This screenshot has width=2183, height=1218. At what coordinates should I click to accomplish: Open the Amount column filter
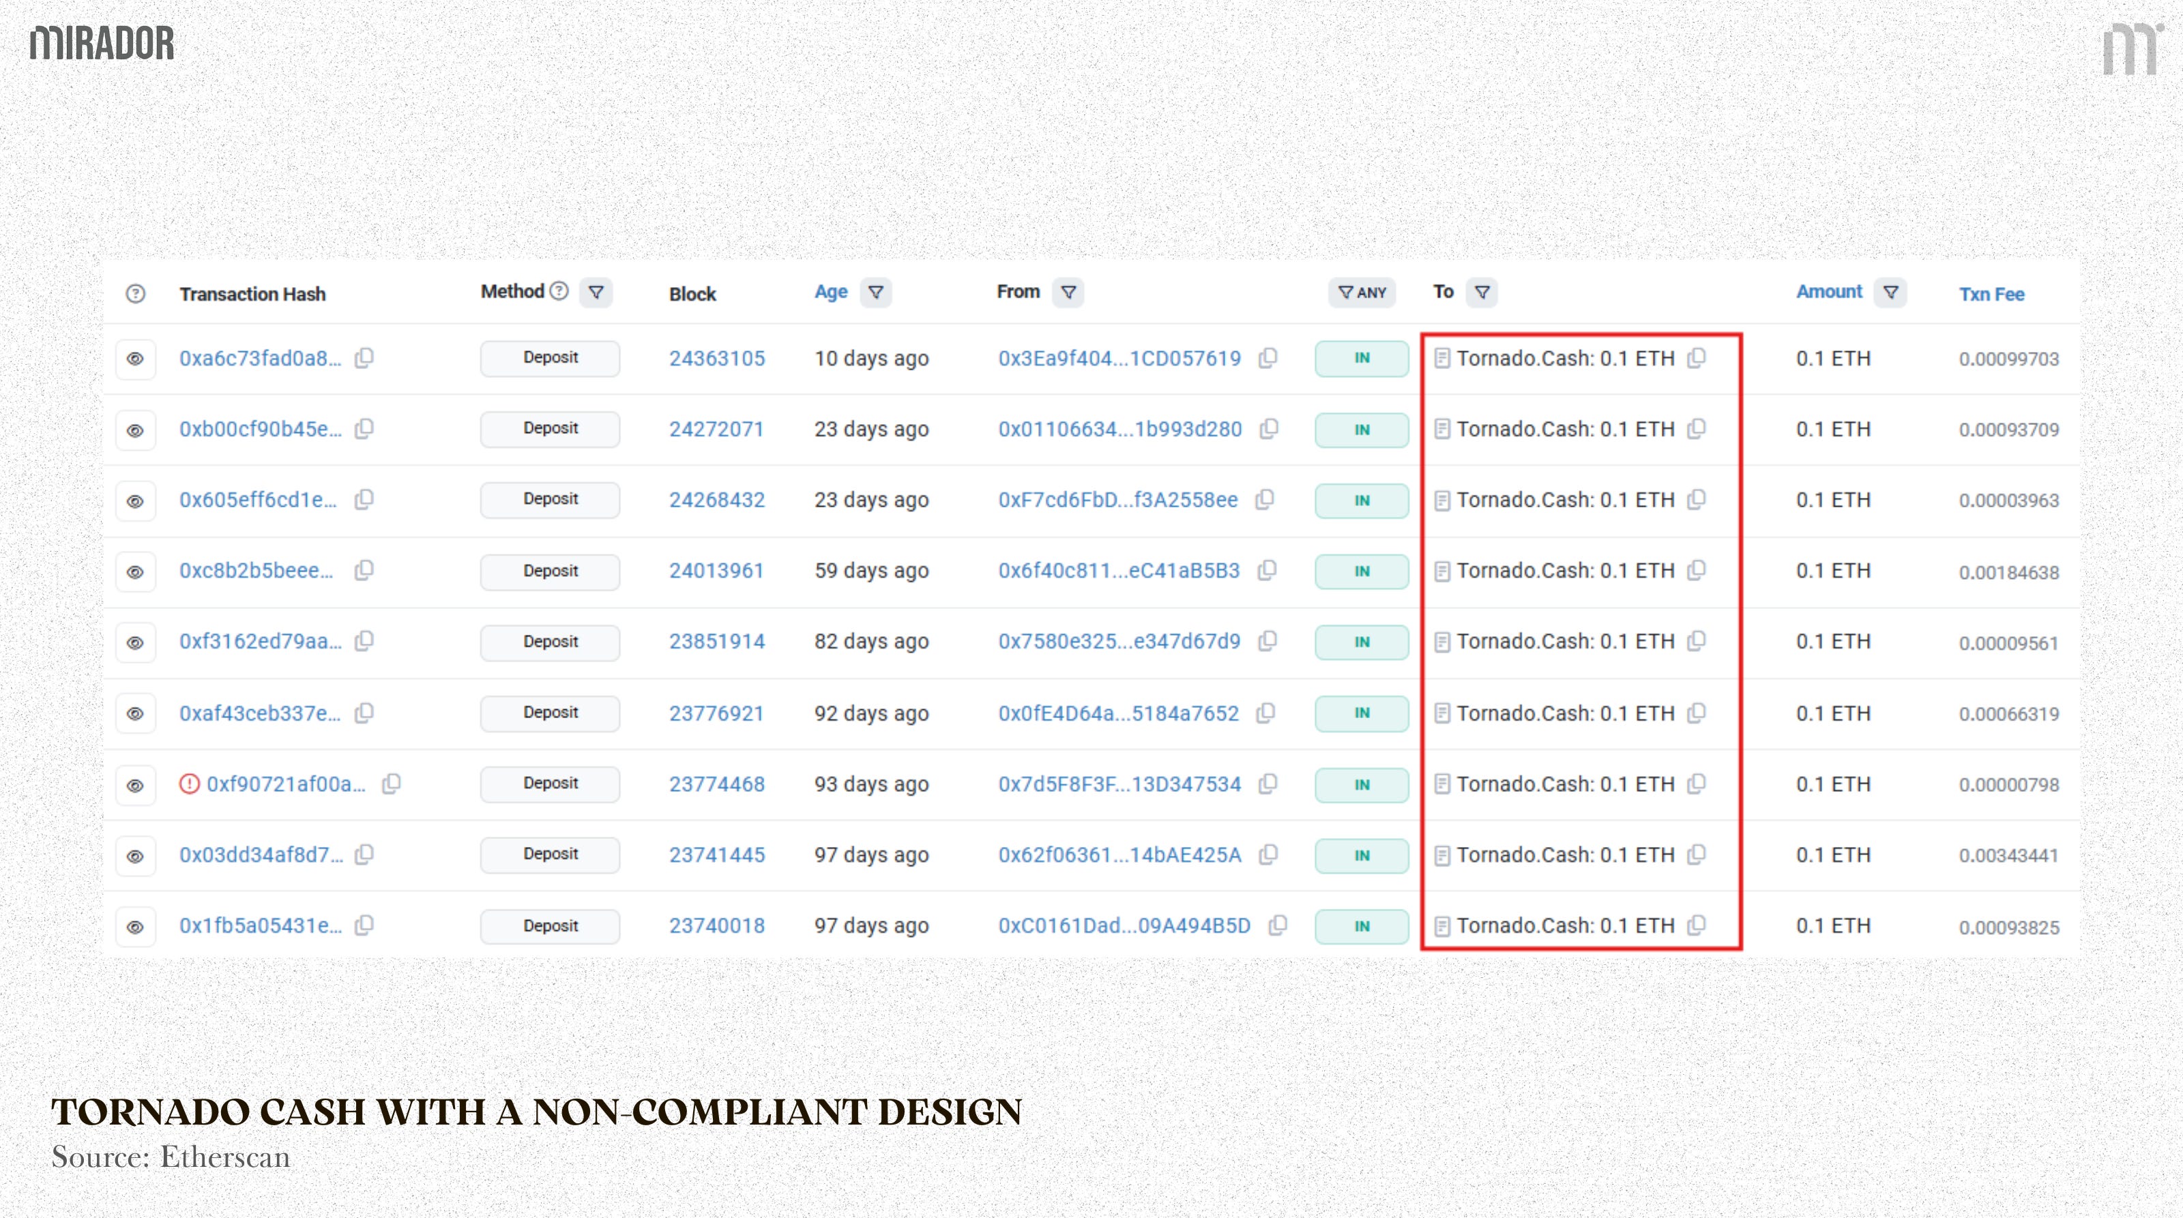tap(1890, 292)
